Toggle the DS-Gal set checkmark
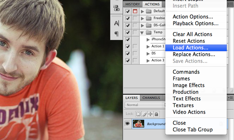Viewport: 234px width, 140px height. (x=128, y=25)
